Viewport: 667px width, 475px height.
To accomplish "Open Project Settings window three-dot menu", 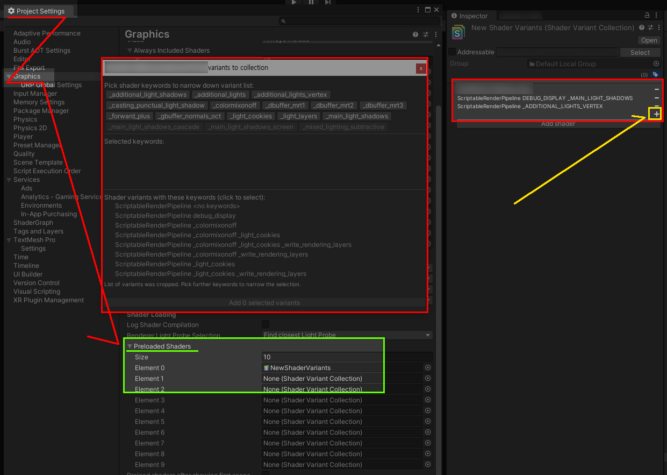I will 418,10.
